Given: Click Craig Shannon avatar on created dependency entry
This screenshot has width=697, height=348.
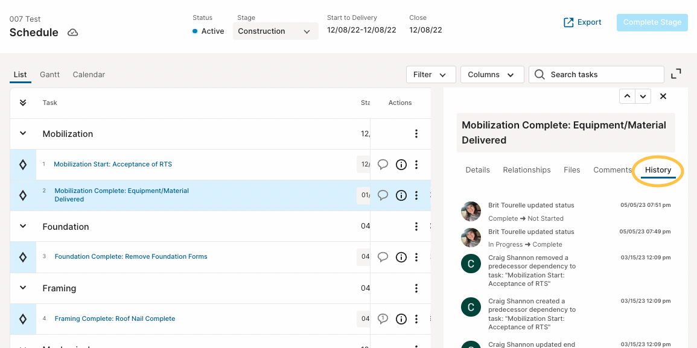Looking at the screenshot, I should pyautogui.click(x=471, y=307).
